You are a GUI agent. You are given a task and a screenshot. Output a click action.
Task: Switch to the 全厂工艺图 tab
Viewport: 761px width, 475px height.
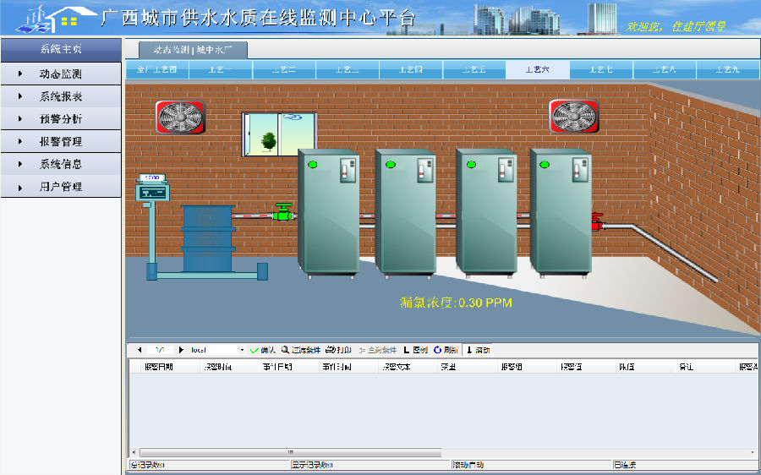click(157, 69)
